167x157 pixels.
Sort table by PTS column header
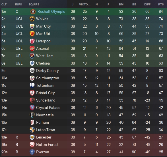[x=161, y=4]
